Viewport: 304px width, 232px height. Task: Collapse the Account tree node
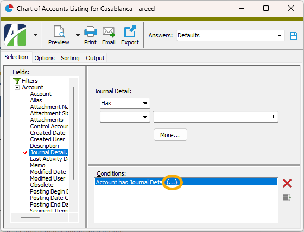pyautogui.click(x=17, y=87)
